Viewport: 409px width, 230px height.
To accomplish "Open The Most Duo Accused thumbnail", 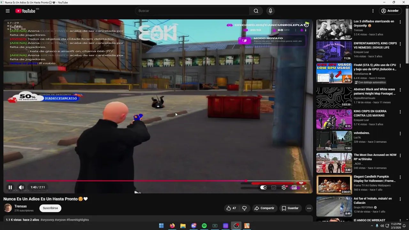I will click(334, 163).
